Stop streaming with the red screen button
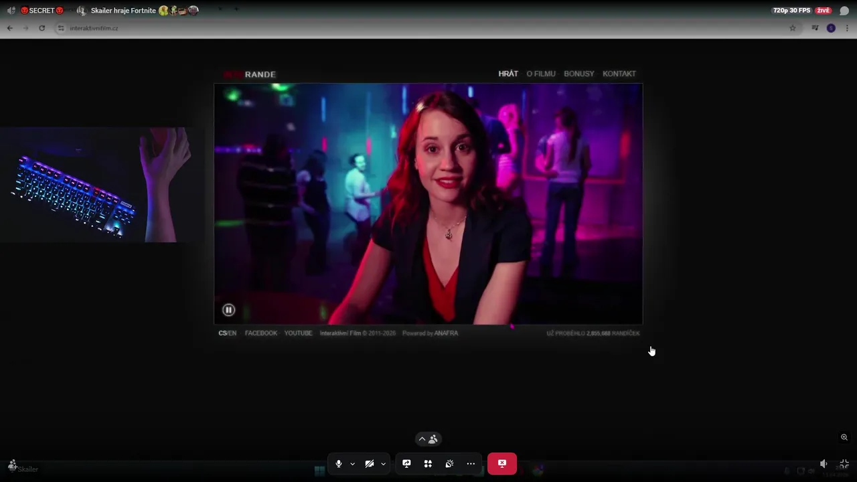Screen dimensions: 857x482 pos(502,463)
